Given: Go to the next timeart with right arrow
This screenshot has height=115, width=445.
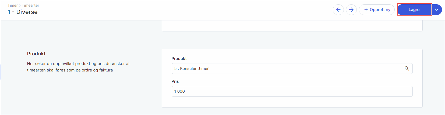Looking at the screenshot, I should click(x=351, y=10).
